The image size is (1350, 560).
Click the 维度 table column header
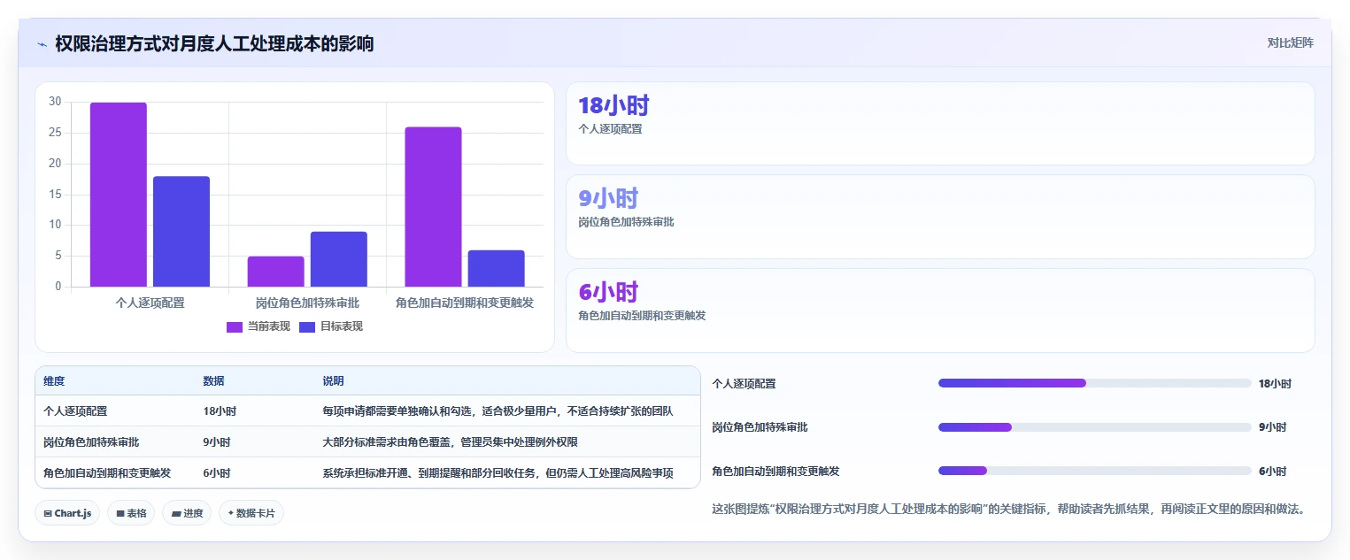(x=54, y=381)
